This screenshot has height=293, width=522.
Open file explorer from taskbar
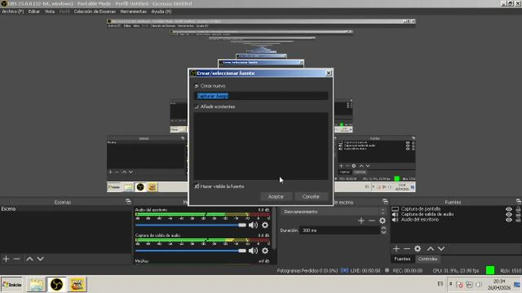pos(36,284)
